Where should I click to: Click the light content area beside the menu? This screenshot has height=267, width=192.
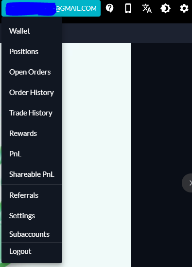[x=97, y=153]
